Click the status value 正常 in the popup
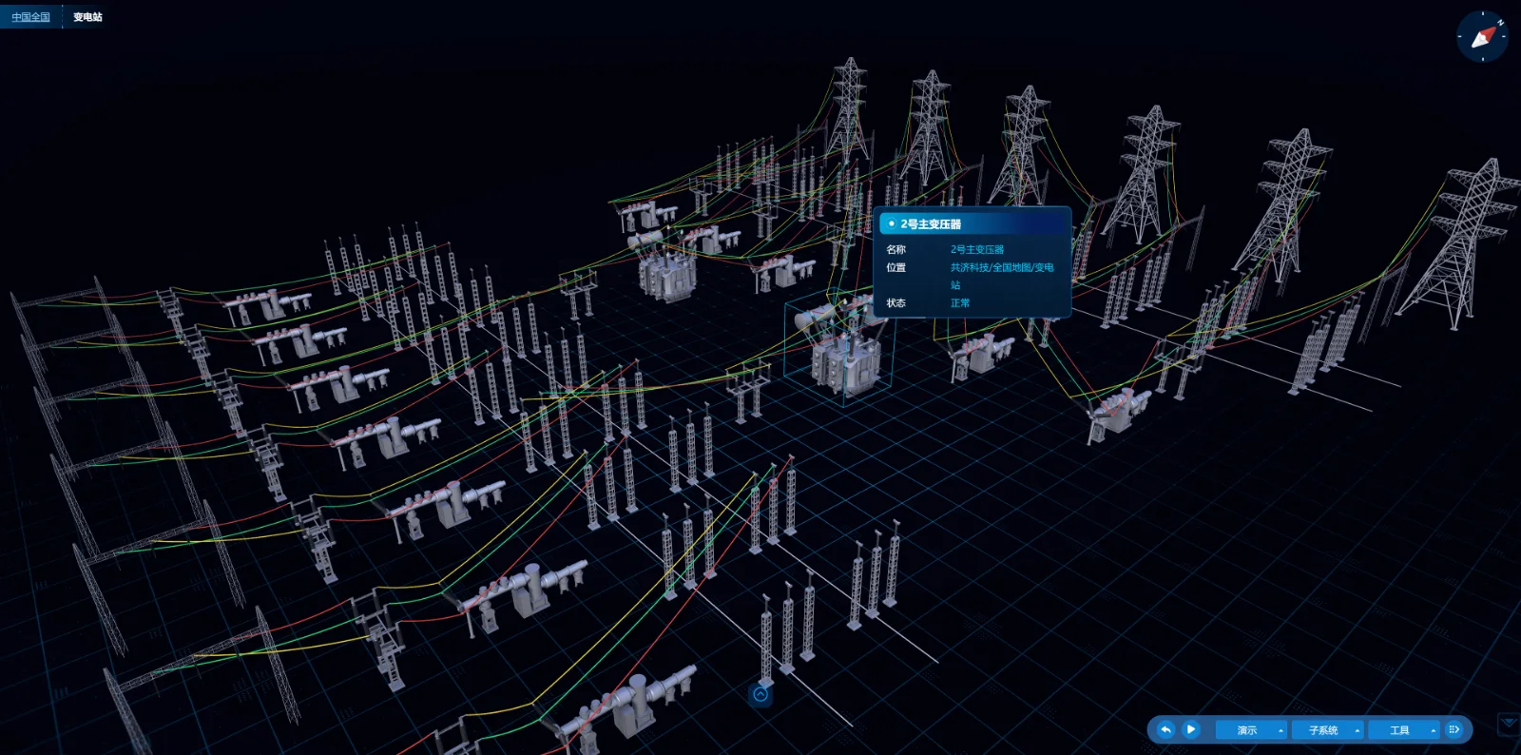 coord(960,303)
